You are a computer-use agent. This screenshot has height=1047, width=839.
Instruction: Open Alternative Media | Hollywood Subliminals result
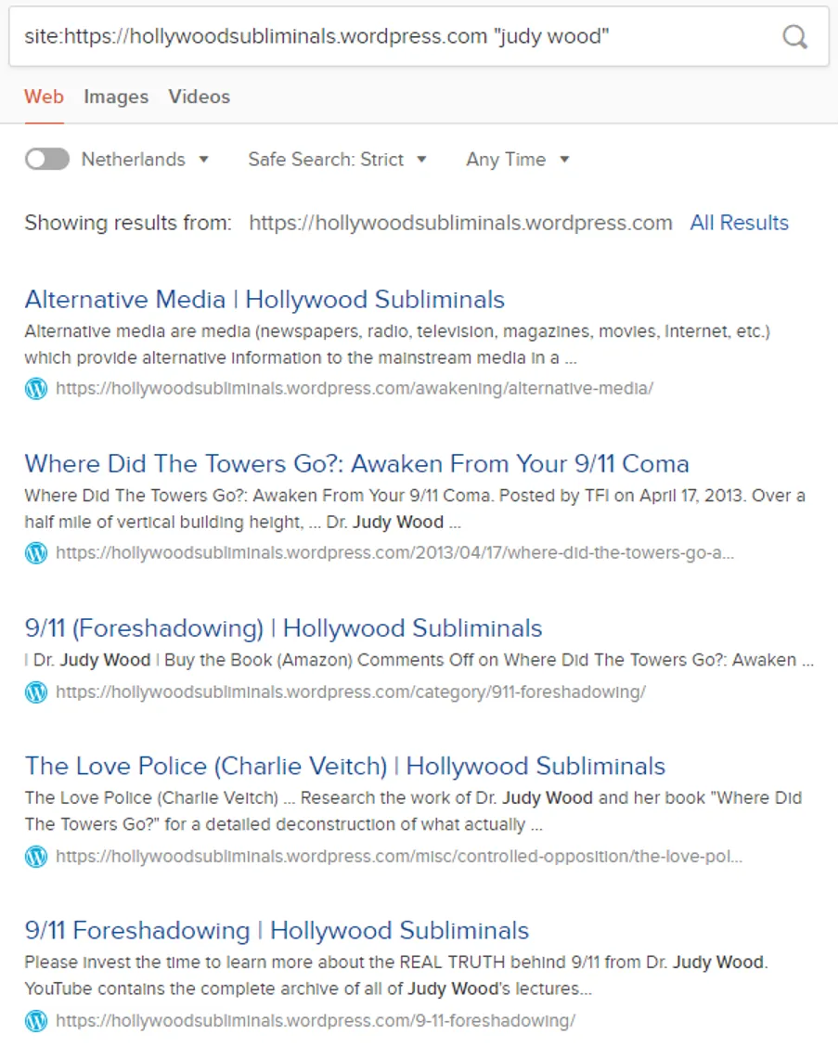(265, 300)
